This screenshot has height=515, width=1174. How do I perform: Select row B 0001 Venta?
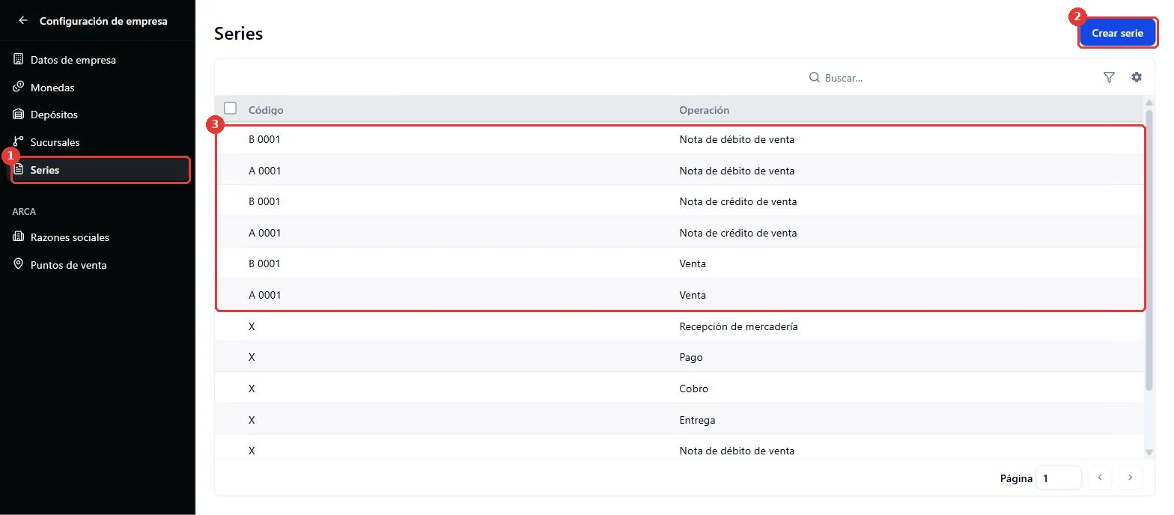[680, 263]
